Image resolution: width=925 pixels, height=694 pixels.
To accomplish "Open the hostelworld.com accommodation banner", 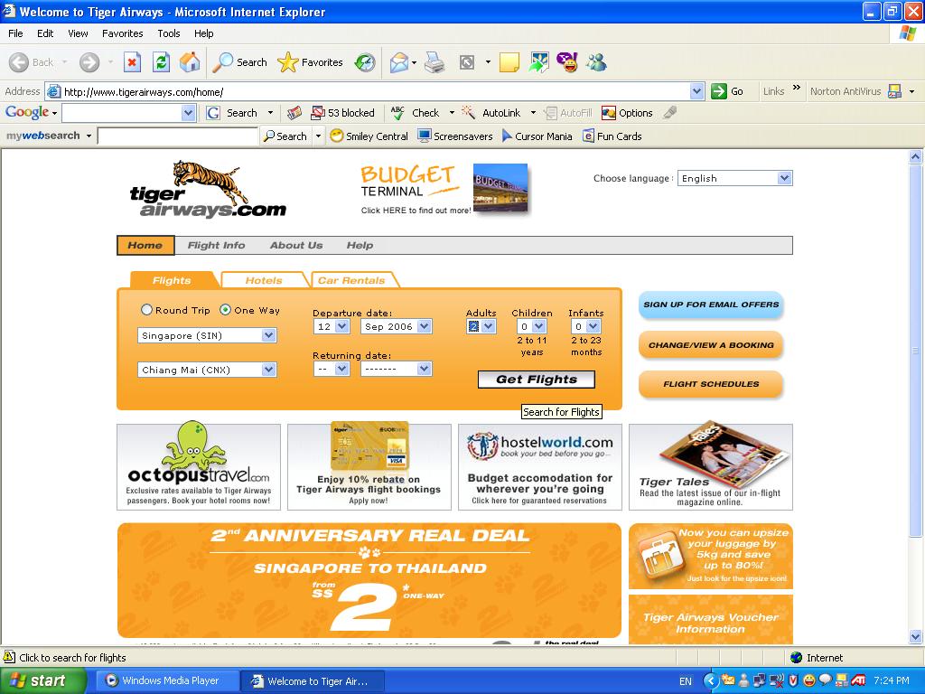I will (x=540, y=467).
